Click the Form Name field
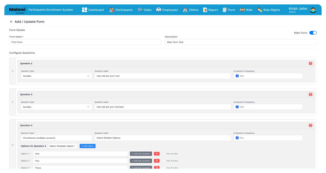This screenshot has height=173, width=326. (85, 42)
